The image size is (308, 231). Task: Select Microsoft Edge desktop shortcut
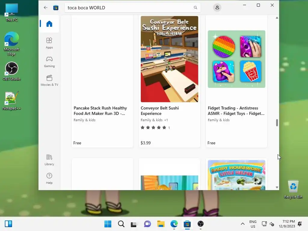pyautogui.click(x=12, y=44)
